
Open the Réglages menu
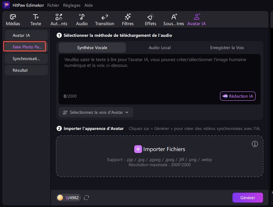coord(72,5)
